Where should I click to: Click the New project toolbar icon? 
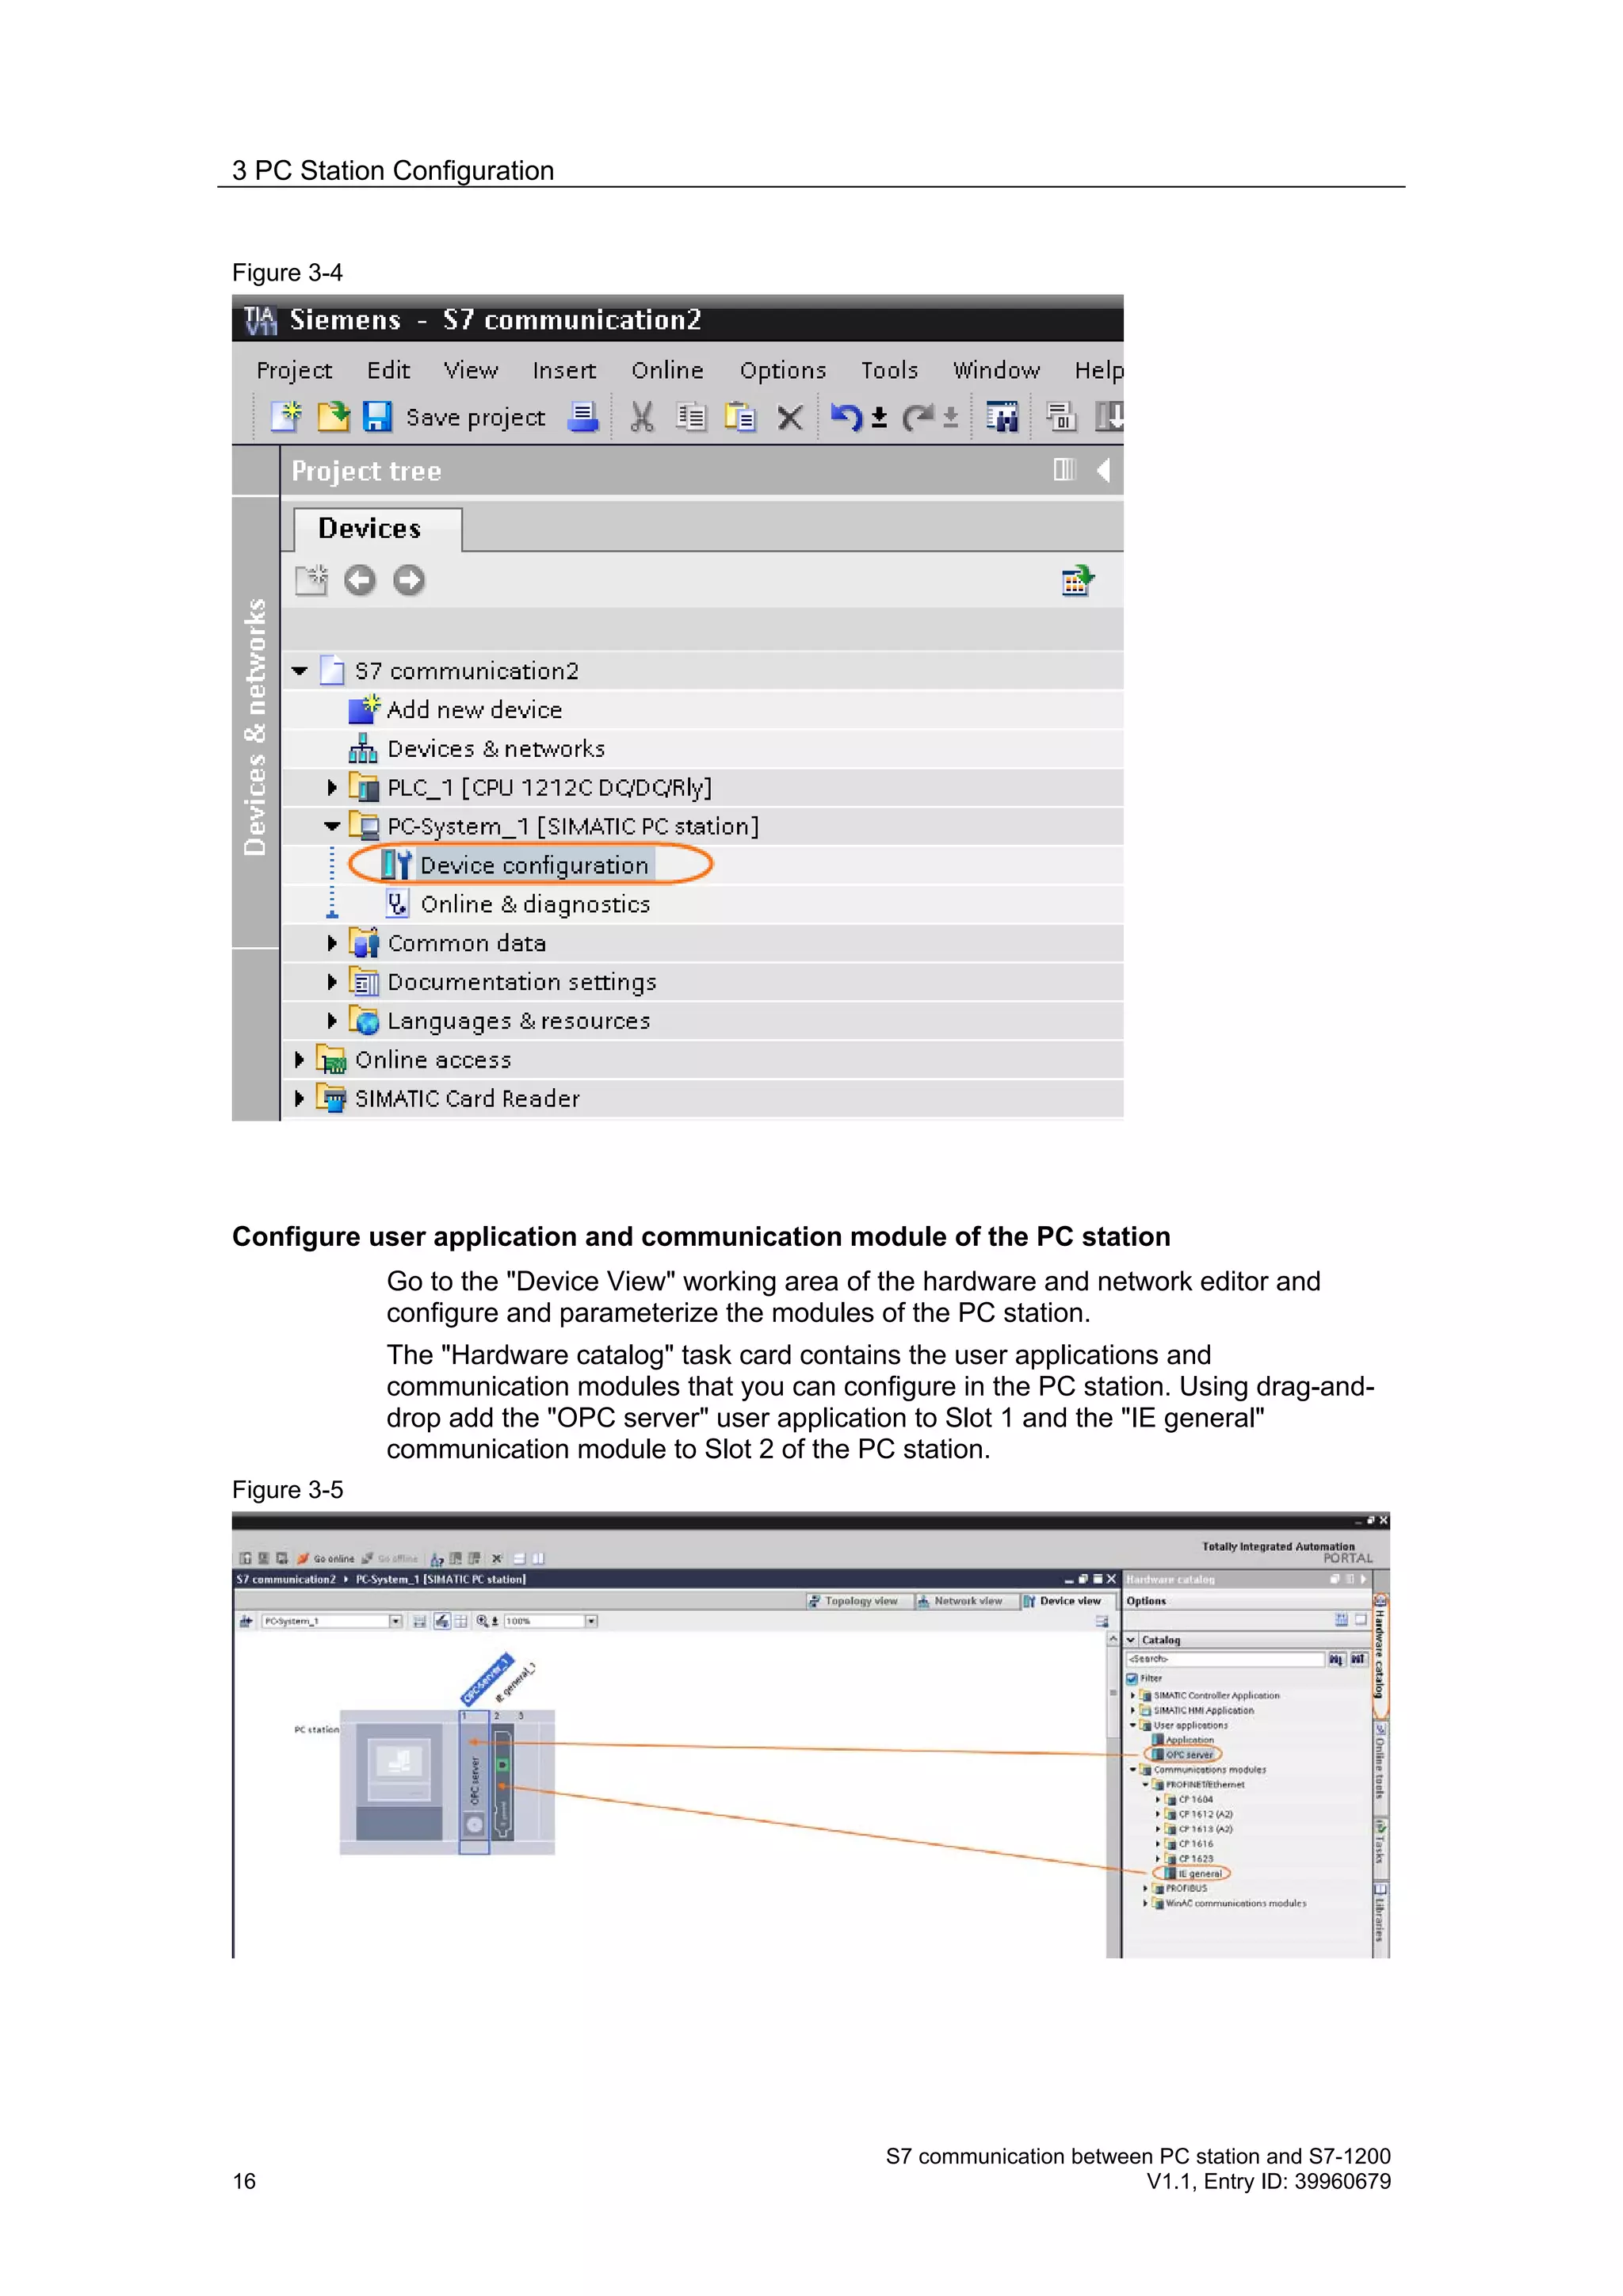click(286, 416)
